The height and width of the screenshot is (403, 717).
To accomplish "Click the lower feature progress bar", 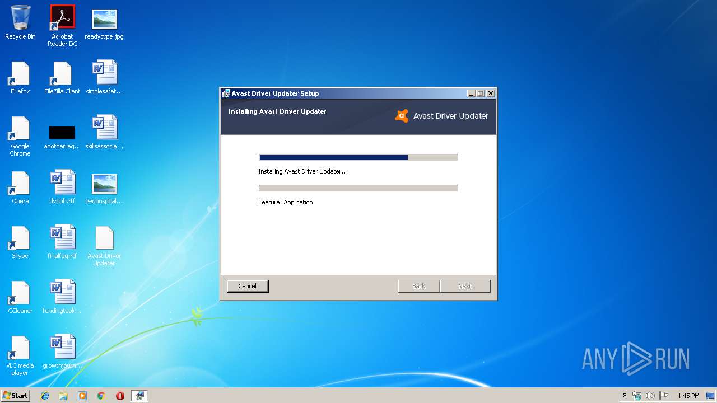I will (x=358, y=188).
